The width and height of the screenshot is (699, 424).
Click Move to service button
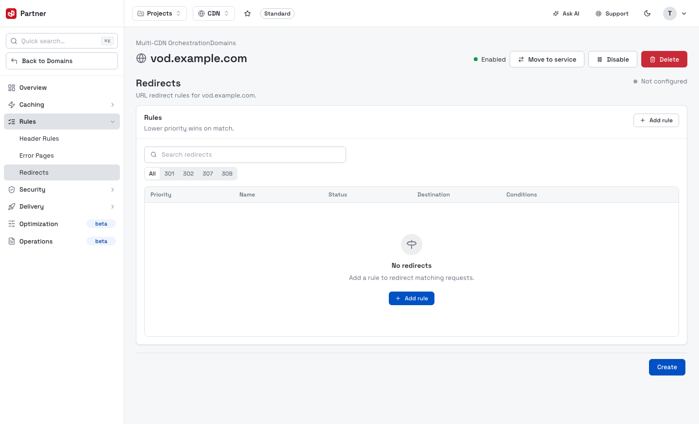[547, 59]
